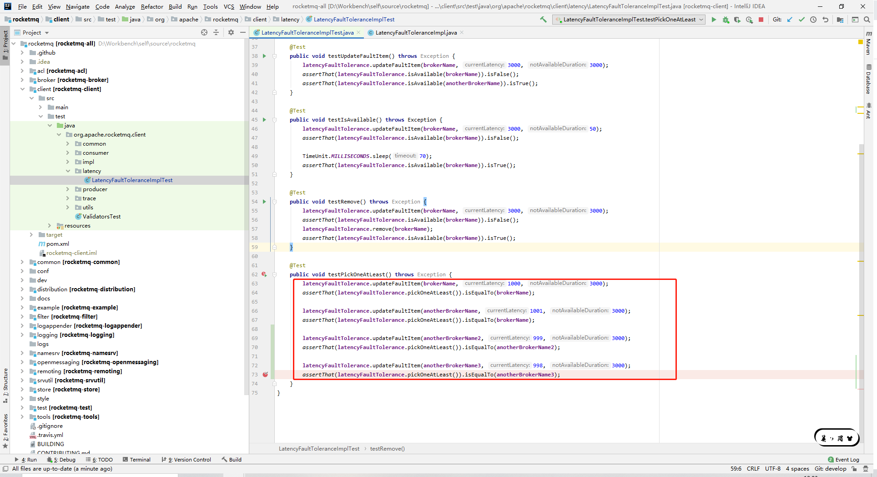Switch Git branch from the develop widget

click(830, 468)
